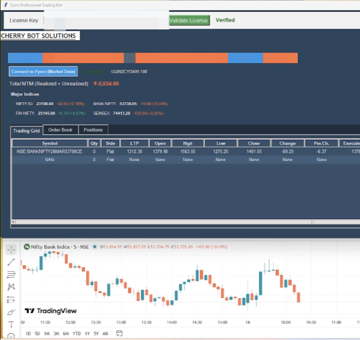Select the brush drawing tool
The height and width of the screenshot is (340, 360).
tap(11, 312)
